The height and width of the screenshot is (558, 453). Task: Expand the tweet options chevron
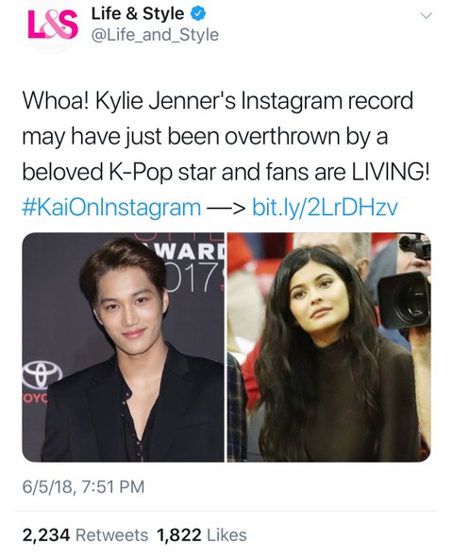426,16
